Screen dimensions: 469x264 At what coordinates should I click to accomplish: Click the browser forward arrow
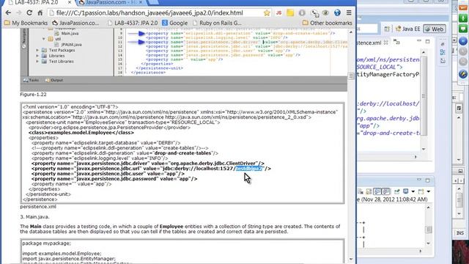tap(18, 13)
